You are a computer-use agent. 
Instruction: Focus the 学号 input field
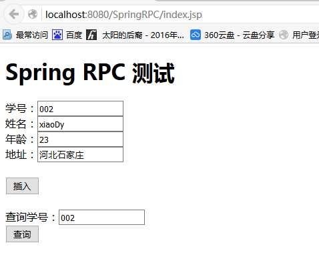[x=80, y=109]
